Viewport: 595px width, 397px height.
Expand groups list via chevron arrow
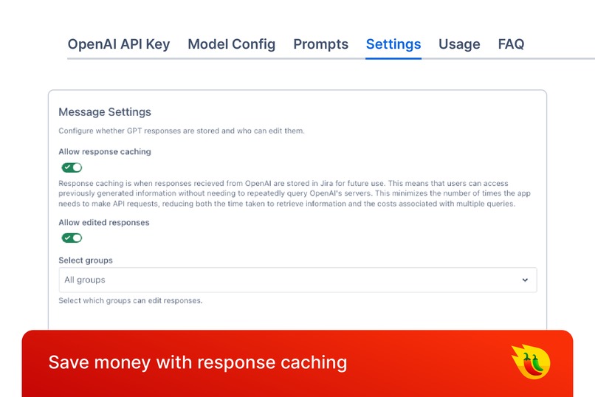(x=525, y=280)
